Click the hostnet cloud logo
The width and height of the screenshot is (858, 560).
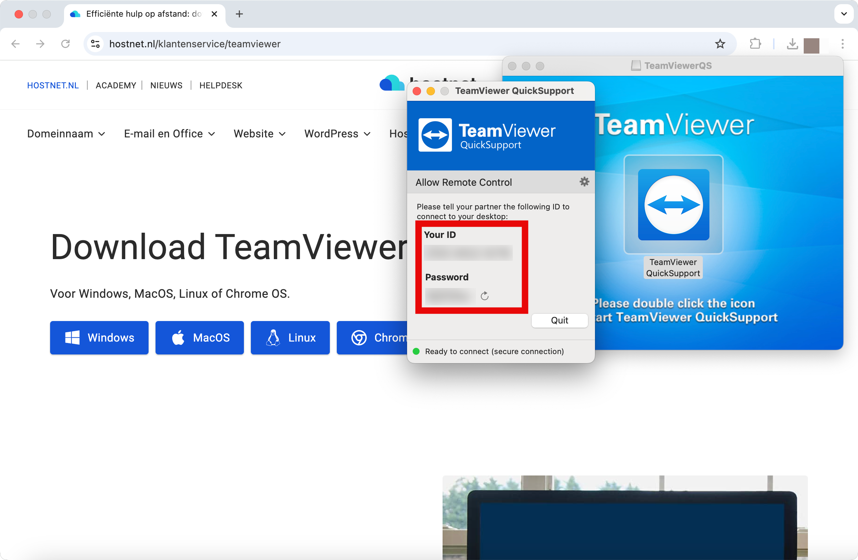click(x=392, y=83)
